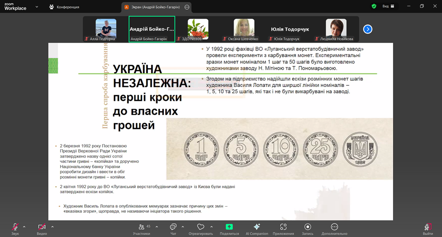The width and height of the screenshot is (442, 237).
Task: Leave meeting with the Выйти button
Action: (428, 227)
